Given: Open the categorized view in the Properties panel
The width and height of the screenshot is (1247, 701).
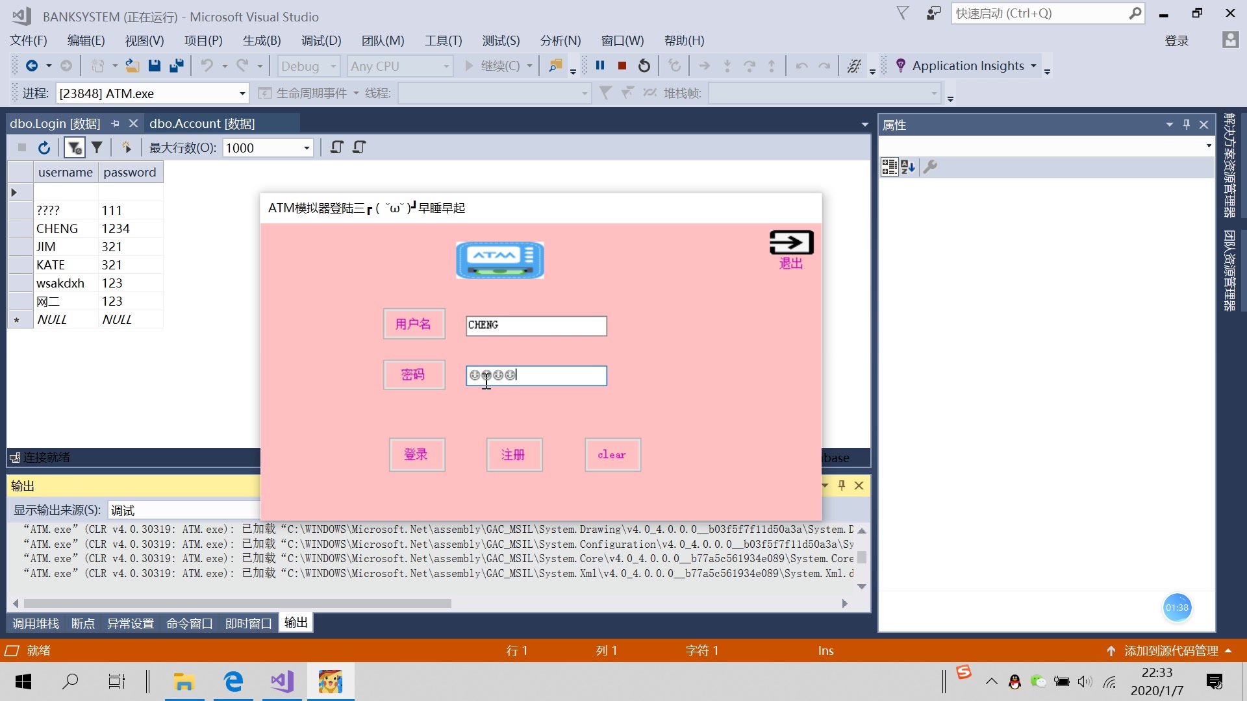Looking at the screenshot, I should pyautogui.click(x=888, y=166).
